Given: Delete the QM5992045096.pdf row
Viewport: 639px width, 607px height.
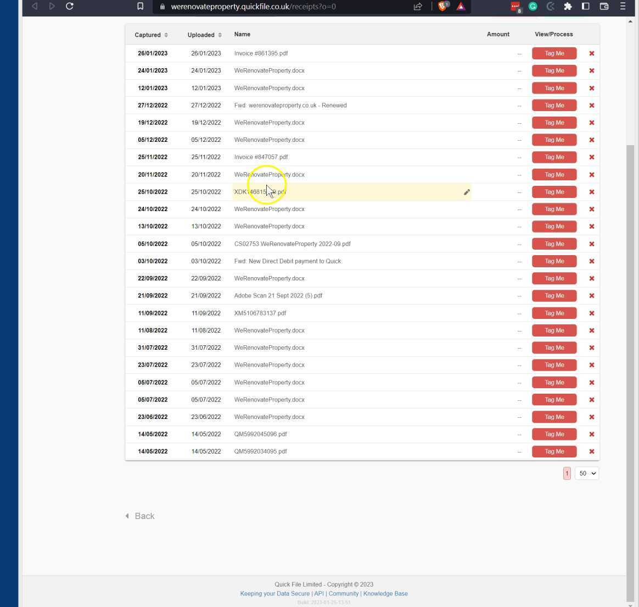Looking at the screenshot, I should pos(592,434).
